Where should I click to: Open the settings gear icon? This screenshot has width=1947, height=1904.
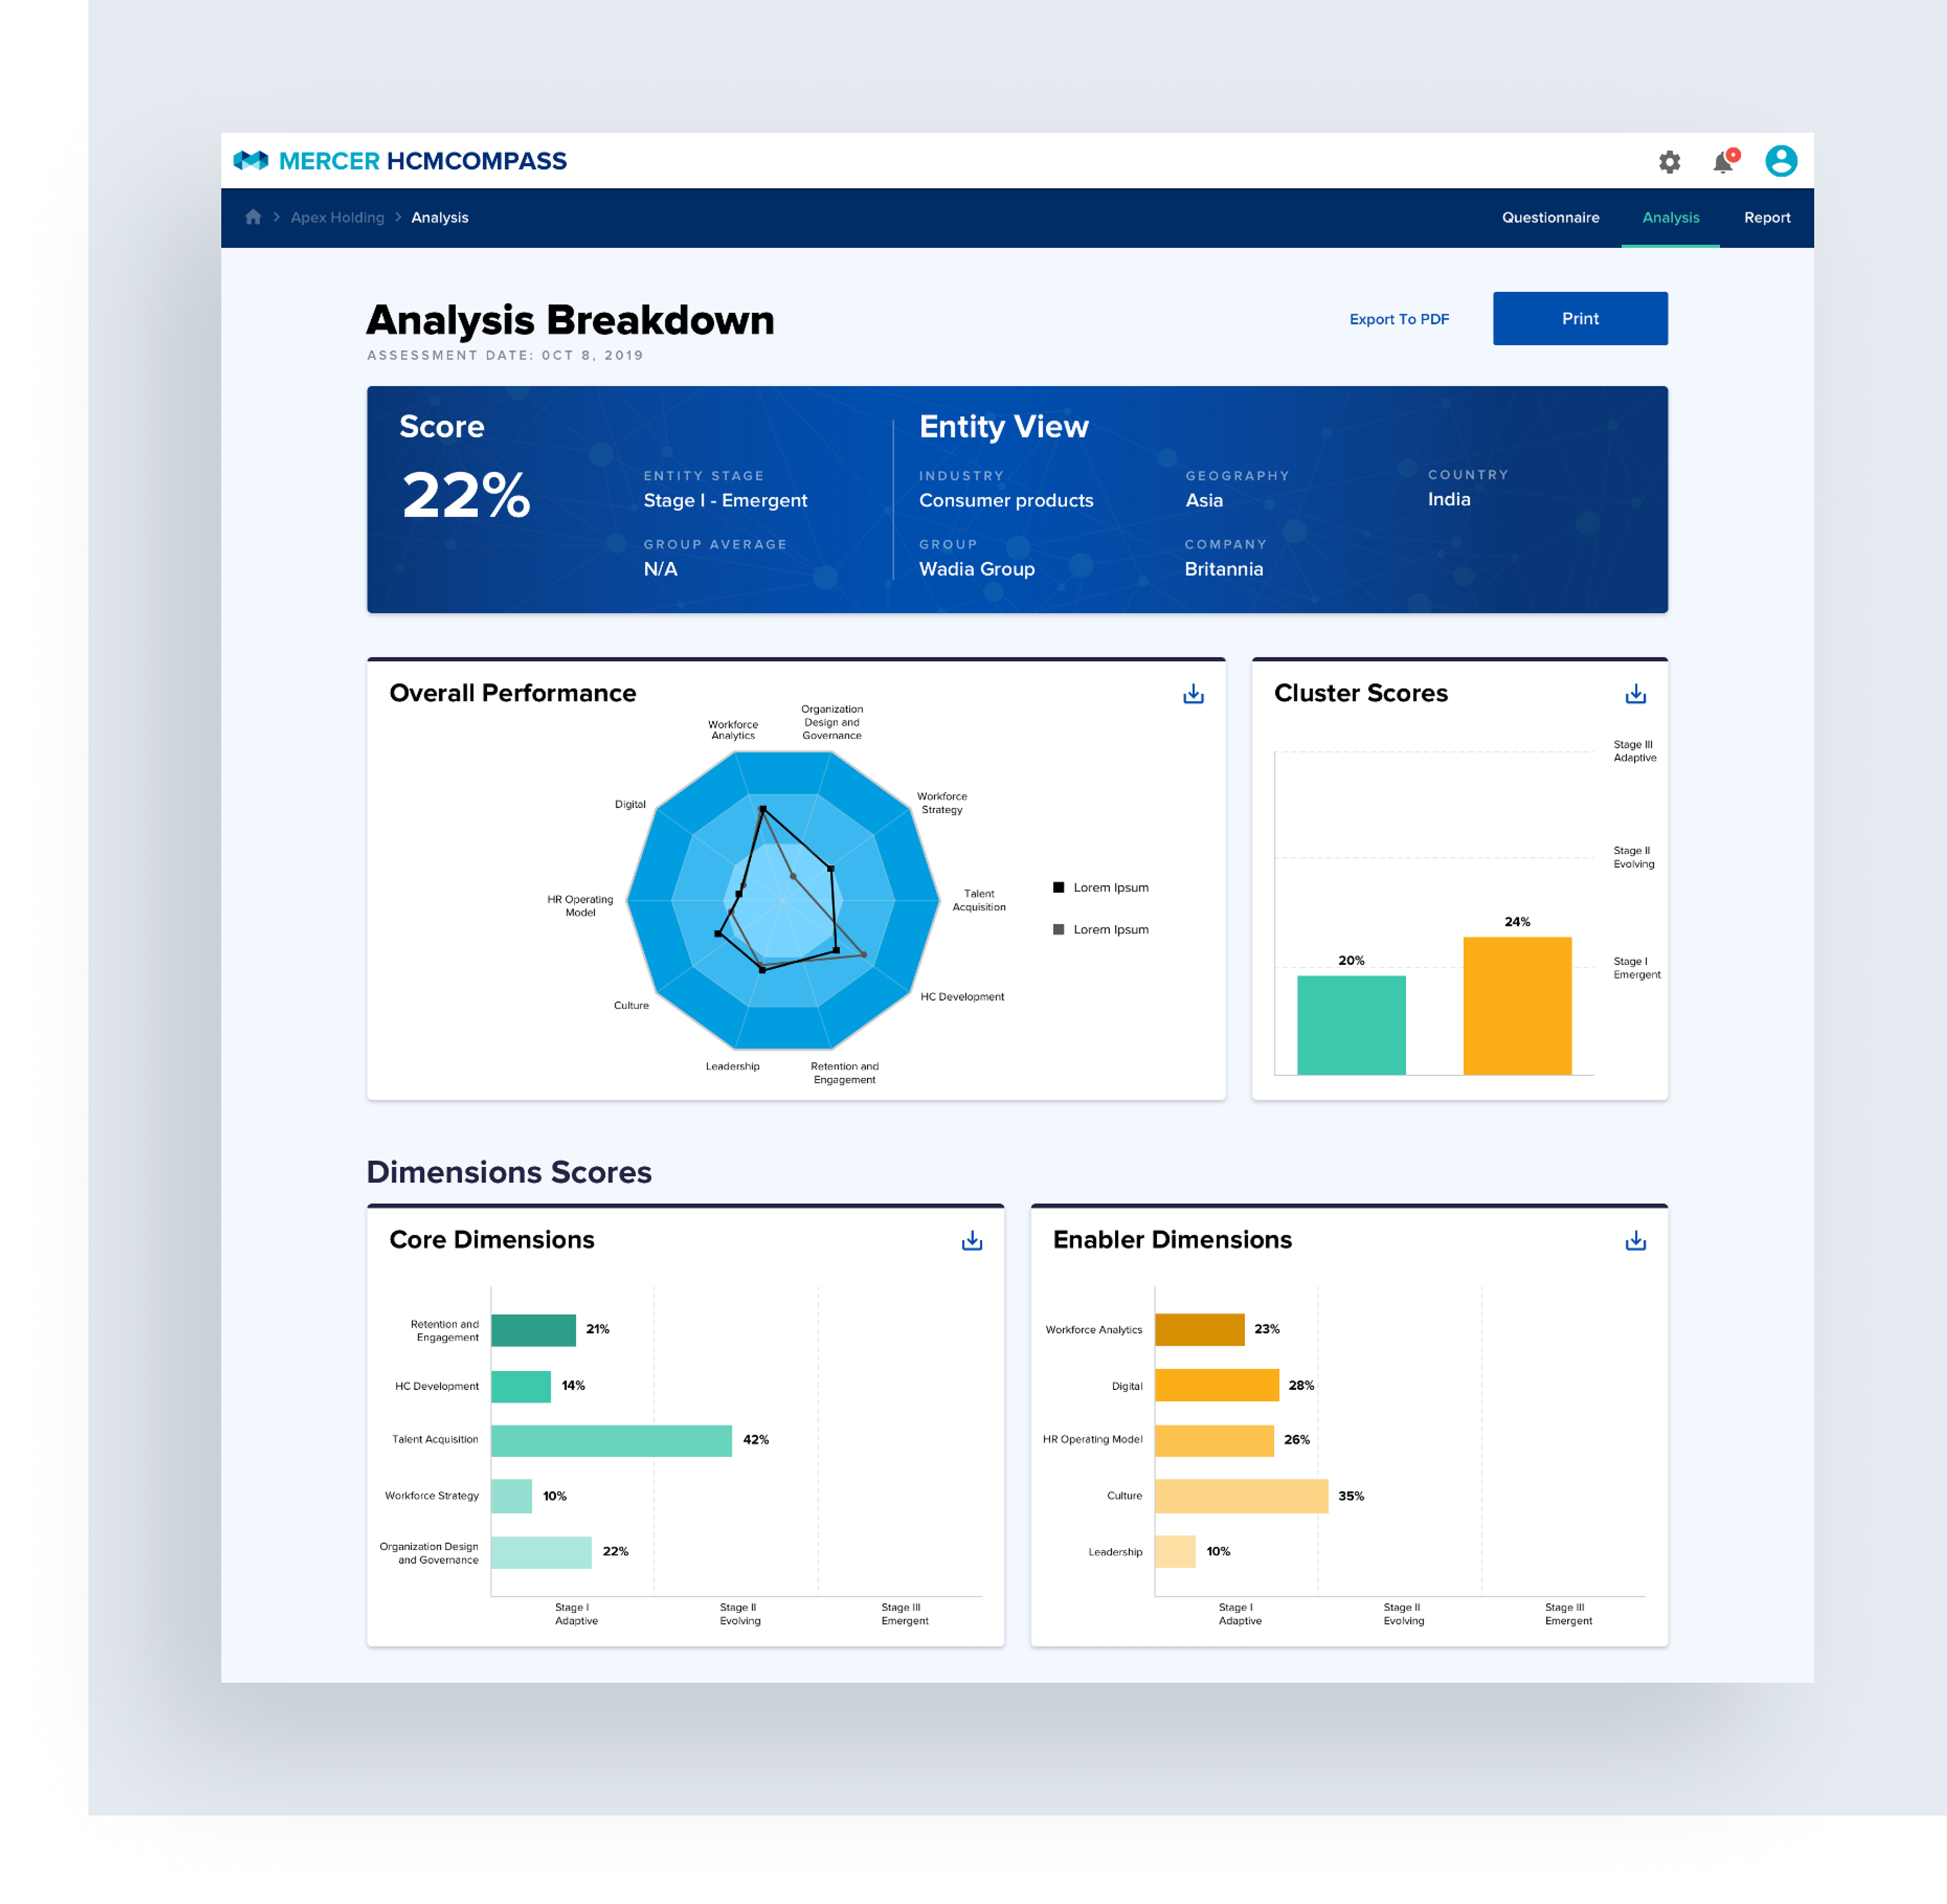tap(1669, 162)
